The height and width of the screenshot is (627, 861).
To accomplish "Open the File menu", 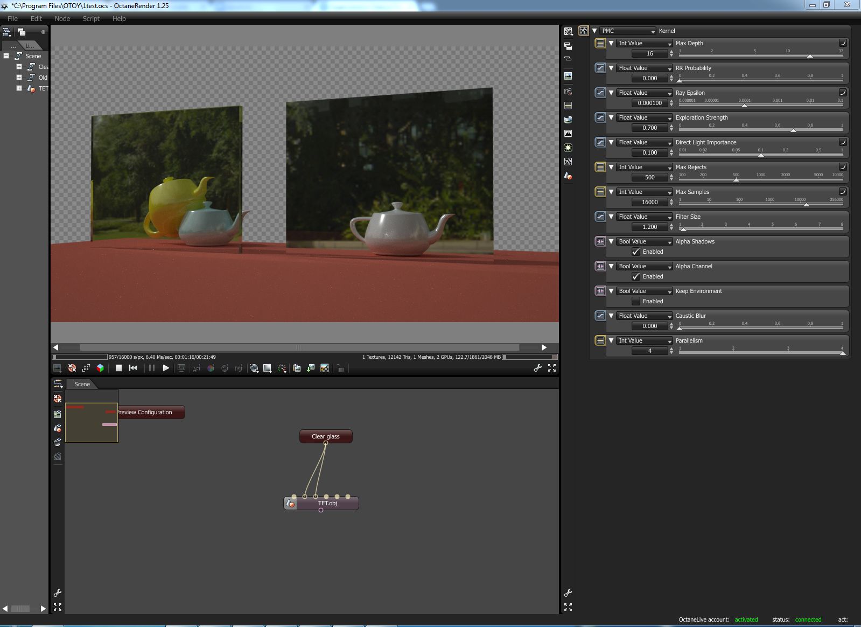I will 12,18.
